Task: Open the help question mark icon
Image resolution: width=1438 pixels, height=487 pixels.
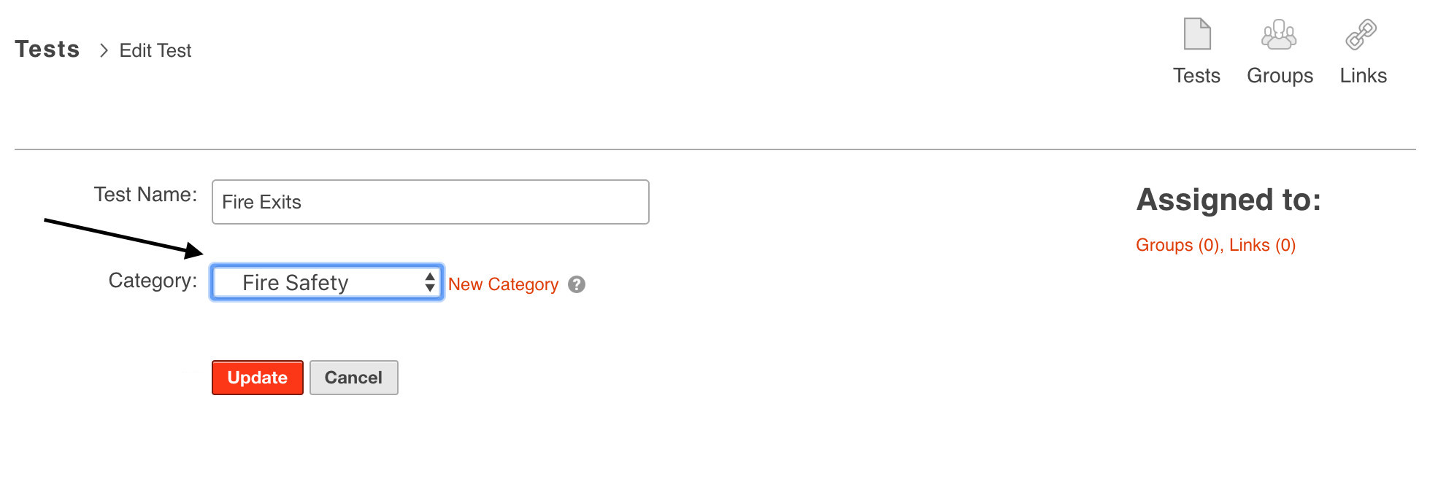Action: (577, 284)
